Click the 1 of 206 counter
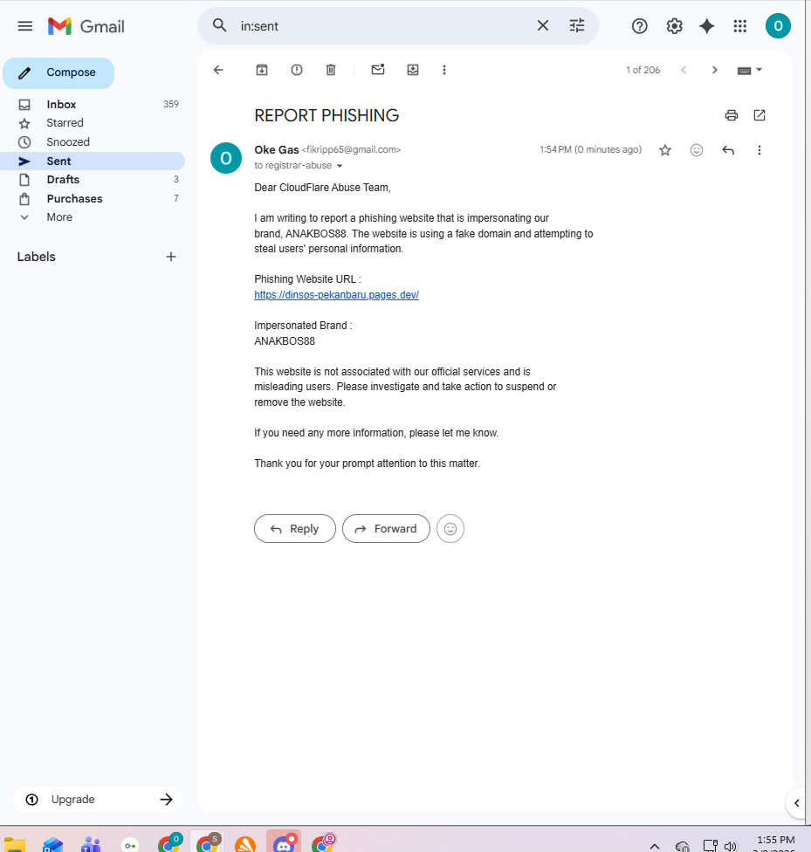 click(x=643, y=70)
